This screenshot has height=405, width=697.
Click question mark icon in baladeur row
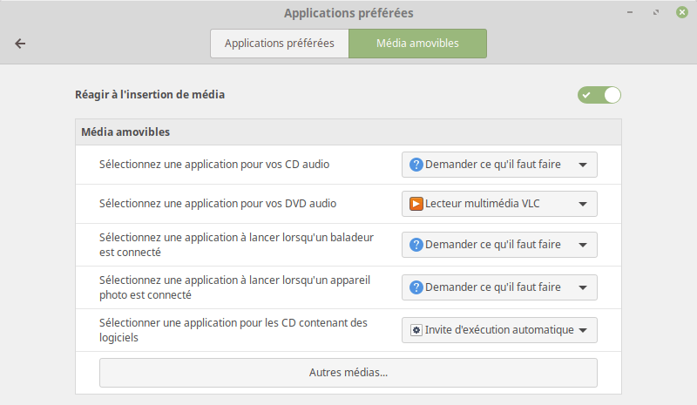pyautogui.click(x=416, y=245)
